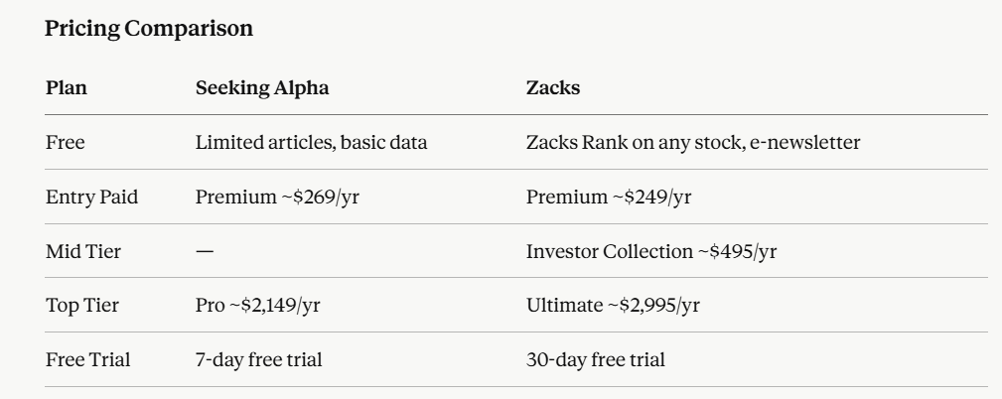
Task: Click the Free row label
Action: [x=66, y=142]
